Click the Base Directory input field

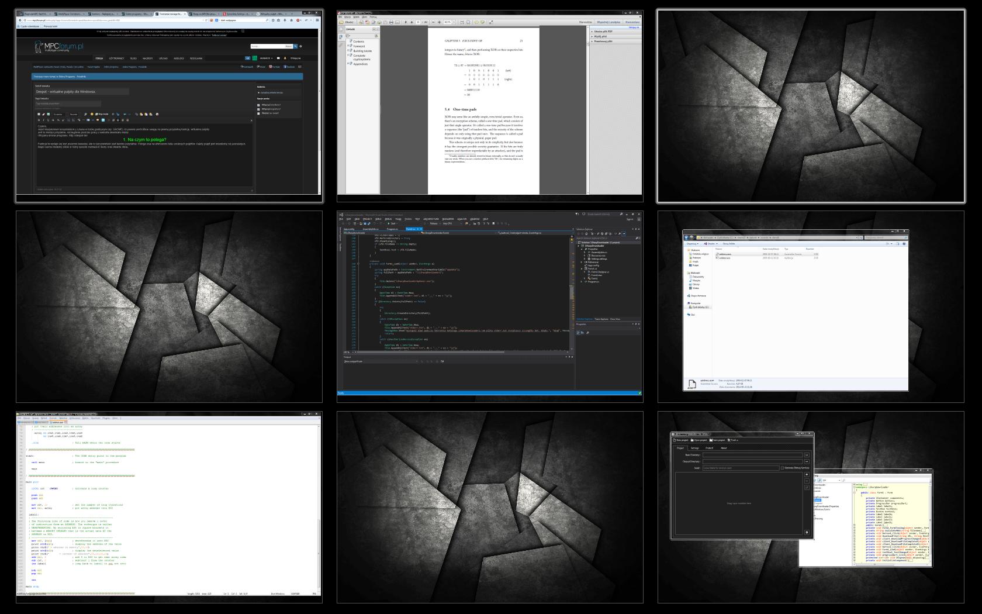click(x=752, y=455)
